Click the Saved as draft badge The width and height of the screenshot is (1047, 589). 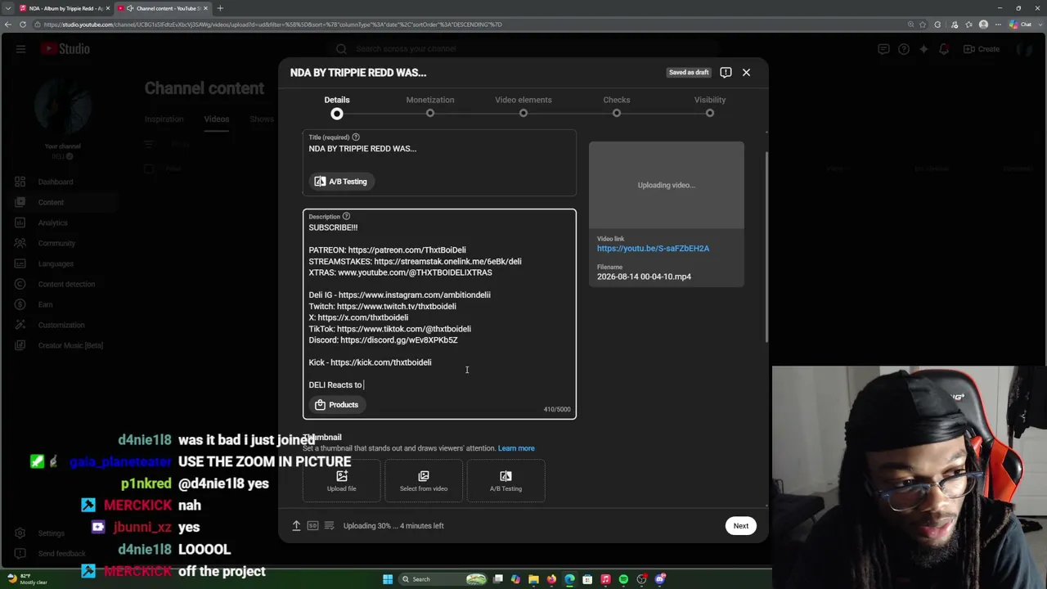(689, 73)
